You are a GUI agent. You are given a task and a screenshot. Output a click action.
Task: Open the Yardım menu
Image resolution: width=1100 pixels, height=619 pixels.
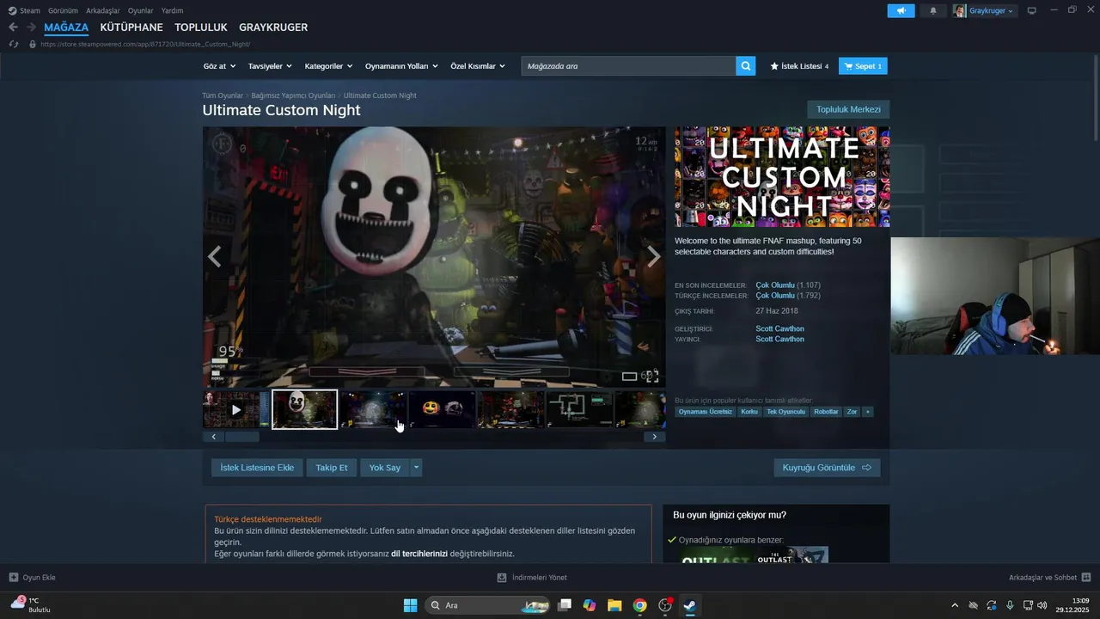click(172, 10)
